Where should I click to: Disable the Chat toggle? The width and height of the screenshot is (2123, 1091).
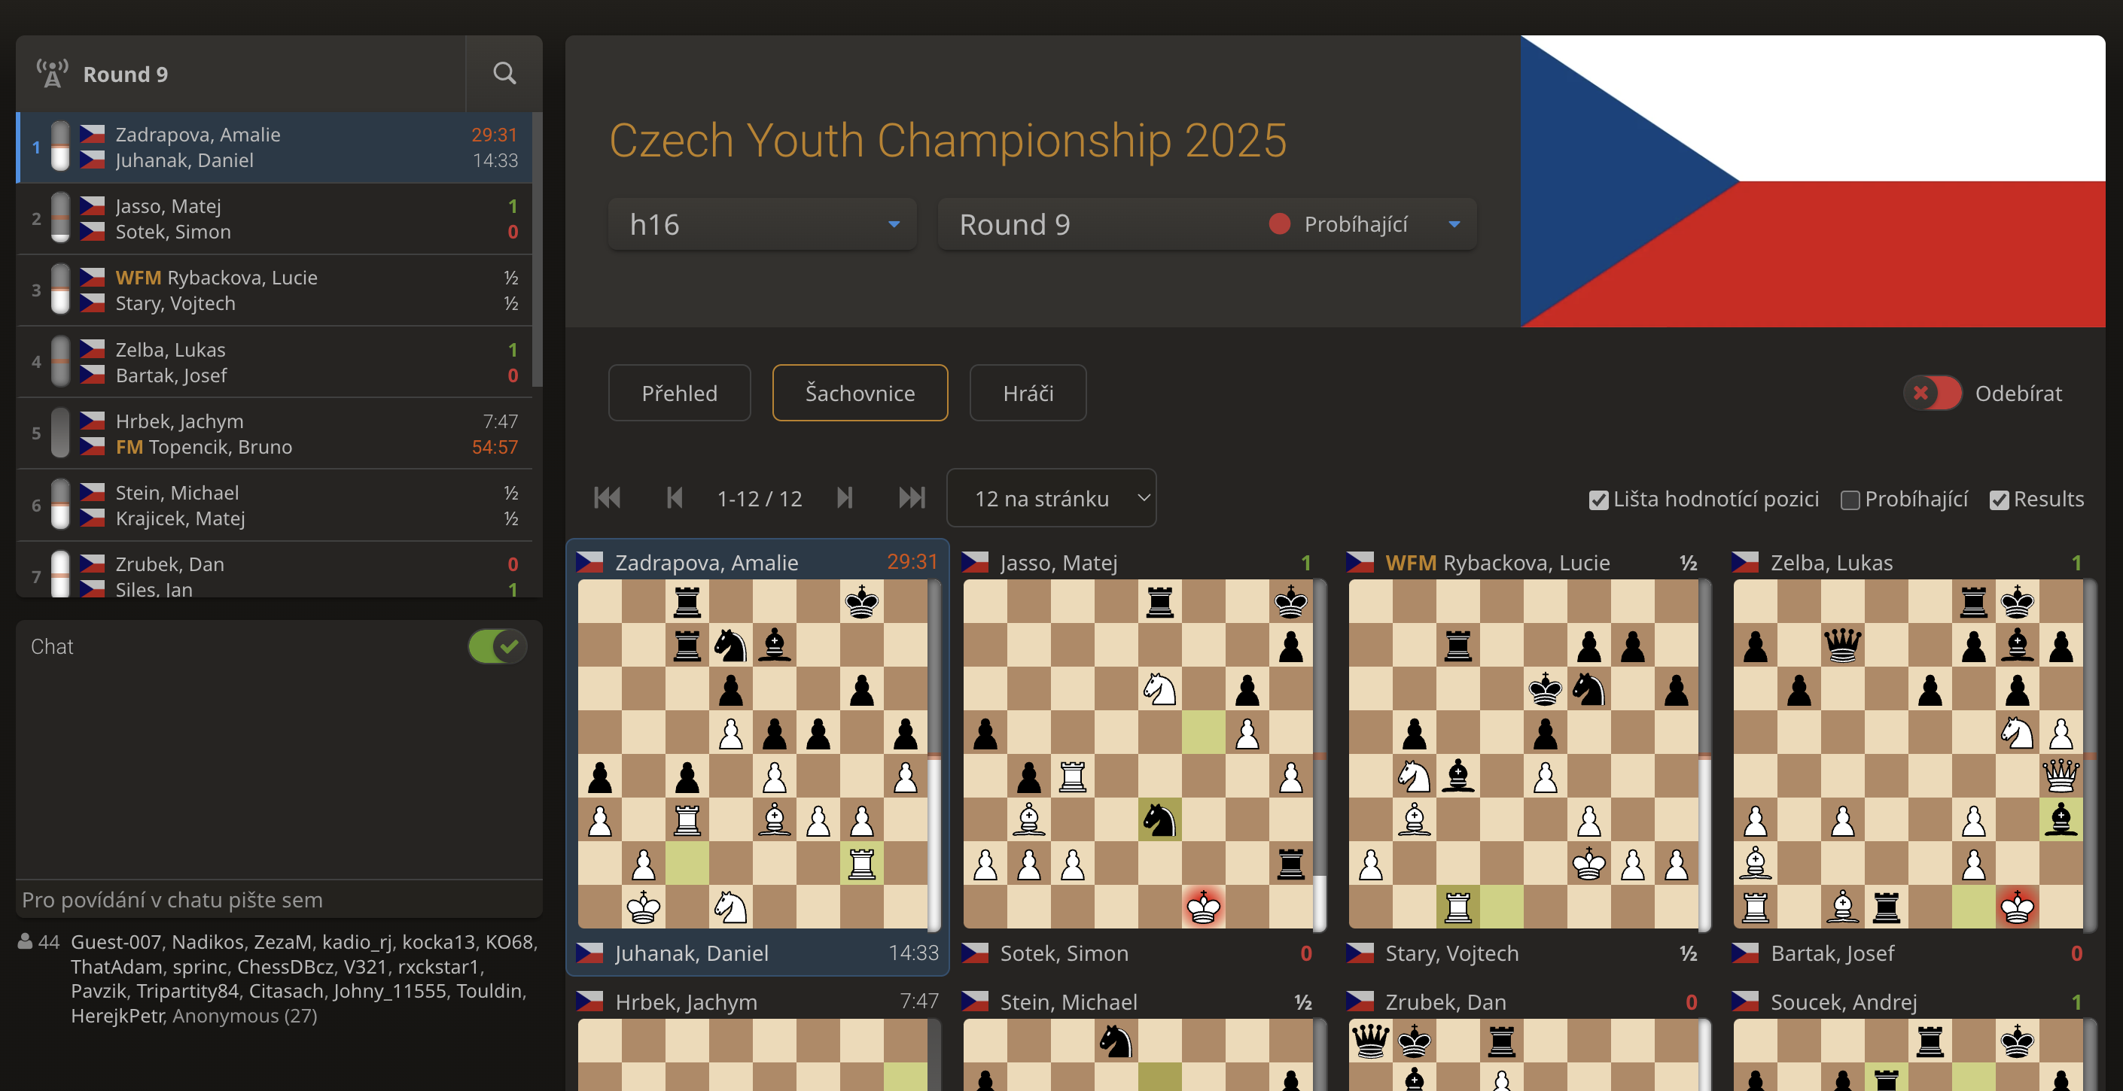click(497, 646)
